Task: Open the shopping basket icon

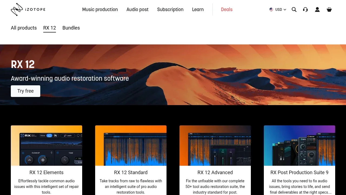Action: coord(329,9)
